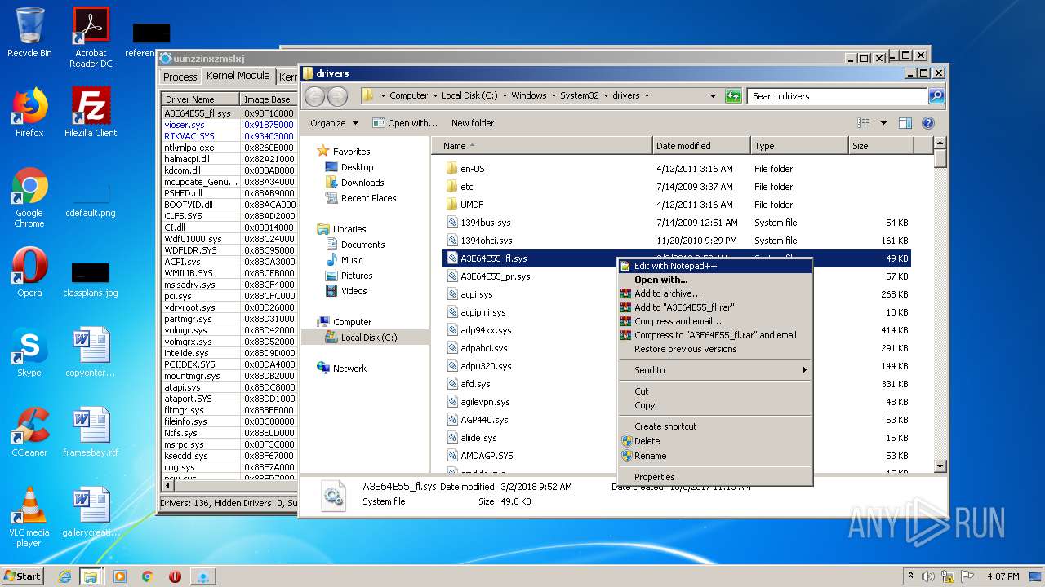Click the taskbar clock 4:07 PM

[x=1003, y=576]
